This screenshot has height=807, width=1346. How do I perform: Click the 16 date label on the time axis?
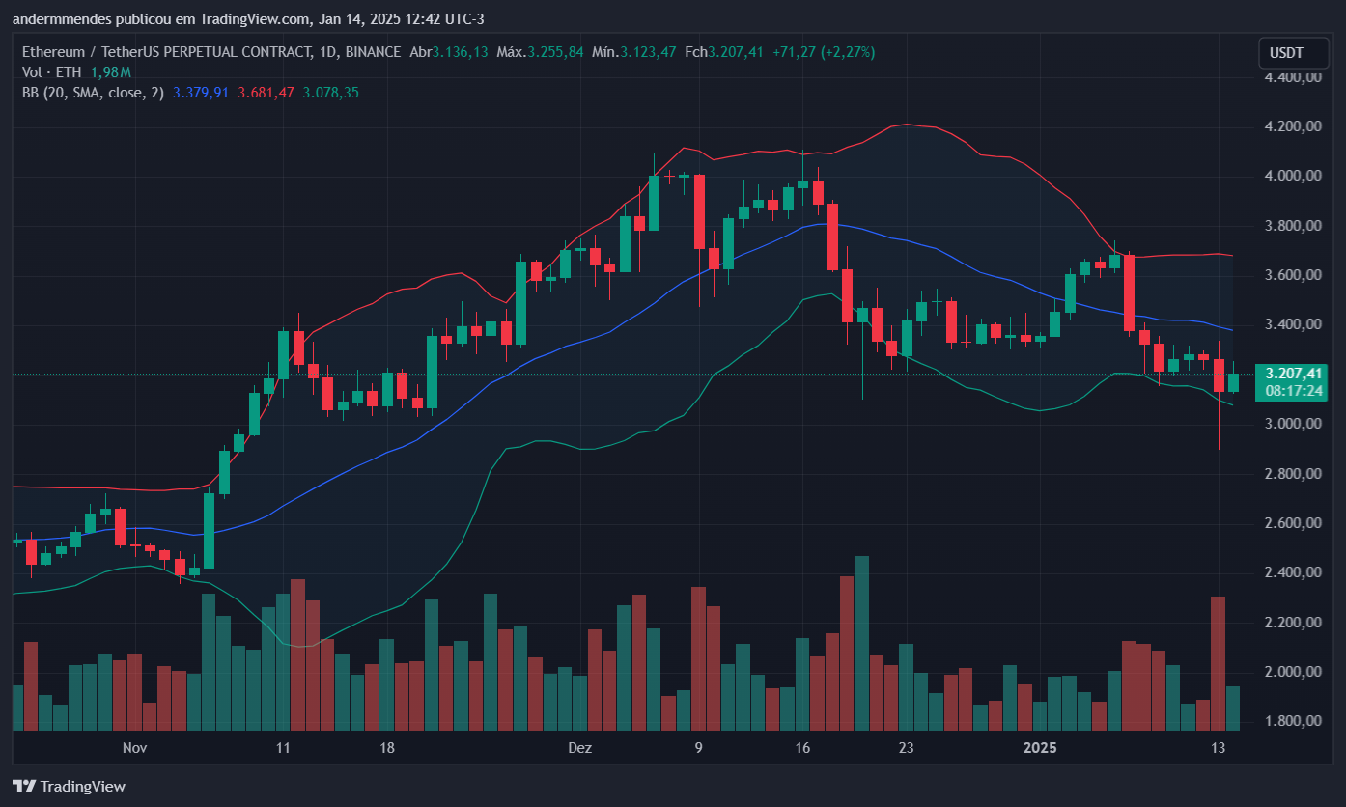pos(802,748)
